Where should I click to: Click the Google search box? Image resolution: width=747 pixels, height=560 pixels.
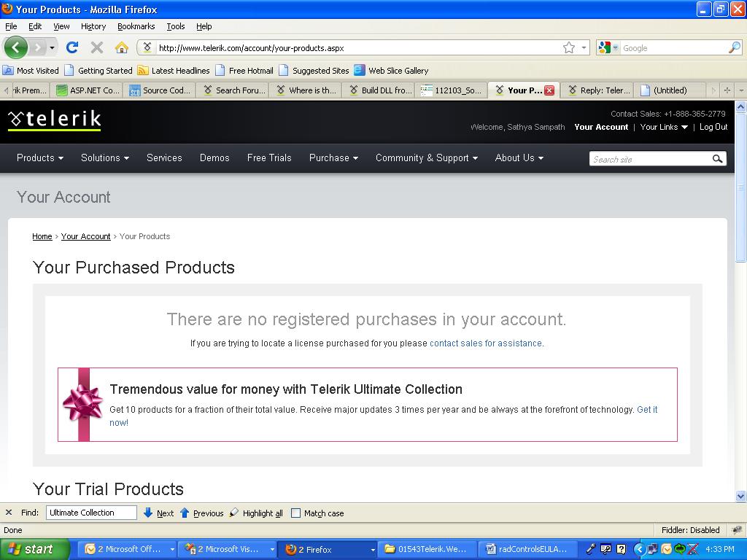674,47
